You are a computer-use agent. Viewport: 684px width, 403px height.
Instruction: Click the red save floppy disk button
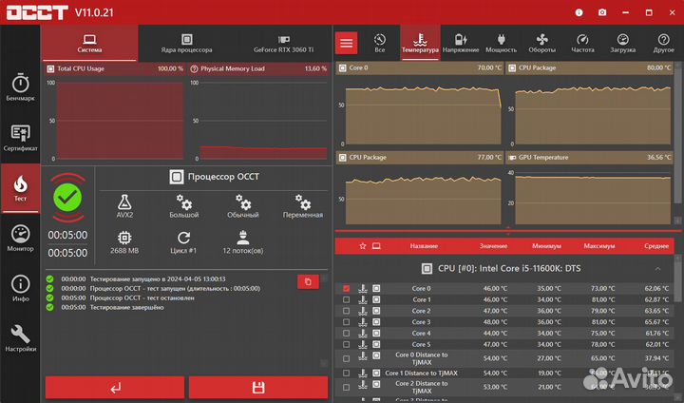256,388
